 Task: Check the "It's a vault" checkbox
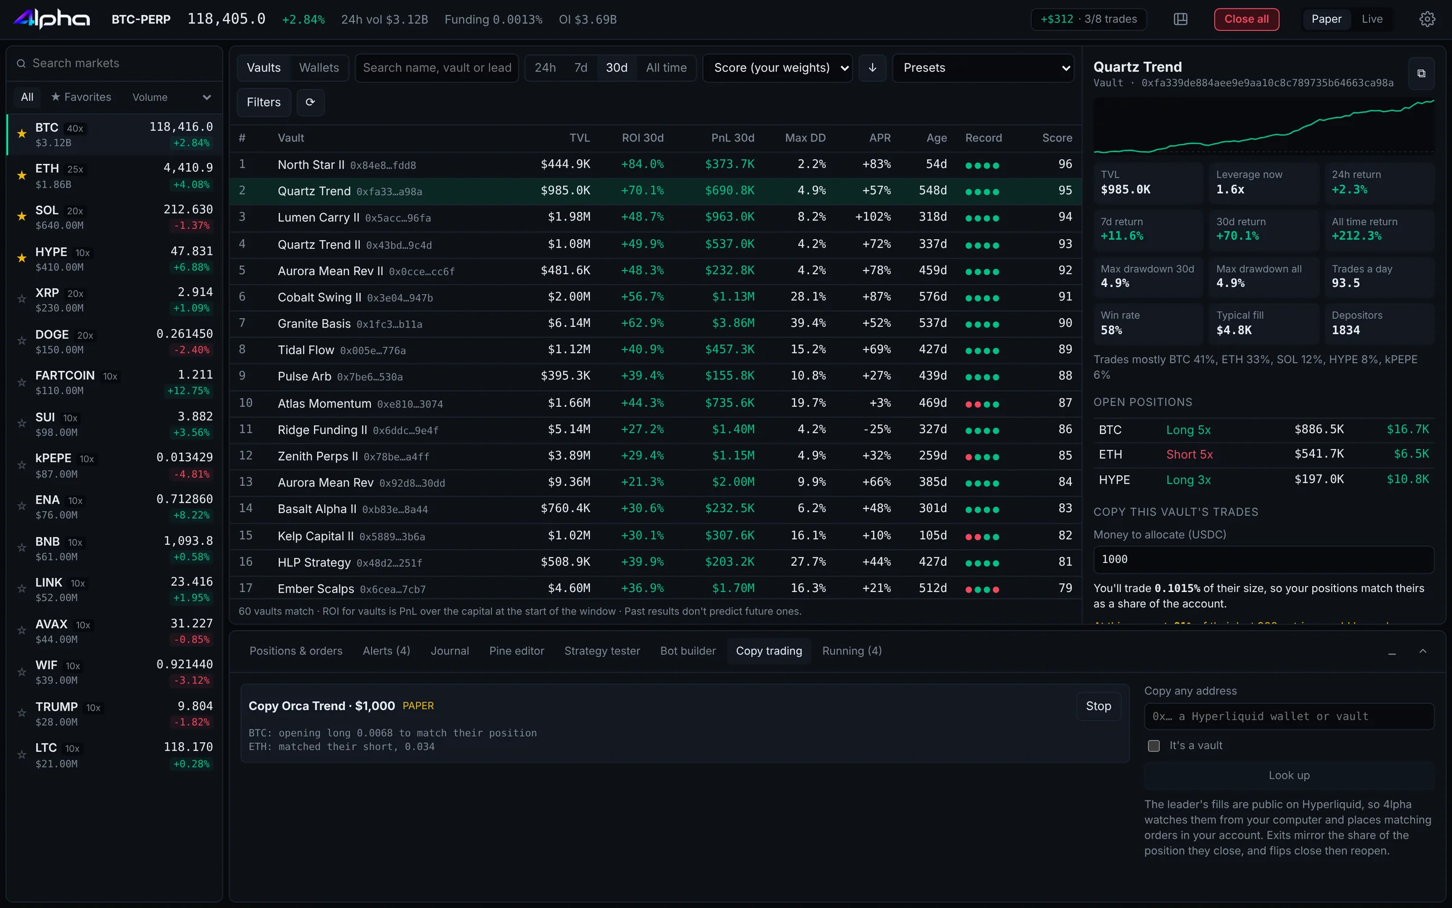[x=1154, y=746]
